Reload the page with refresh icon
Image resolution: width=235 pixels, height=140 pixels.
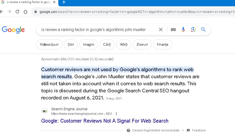coord(17,12)
